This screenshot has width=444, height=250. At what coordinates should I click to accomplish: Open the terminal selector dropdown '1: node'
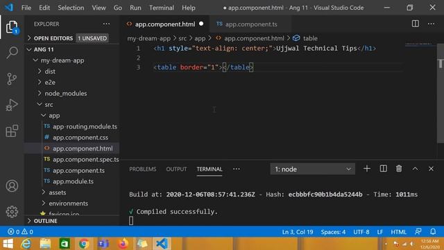[x=312, y=169]
